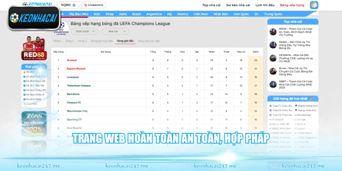This screenshot has width=342, height=171.
Task: Click globe icon beside Vô địch Châu Á
Action: click(x=24, y=94)
